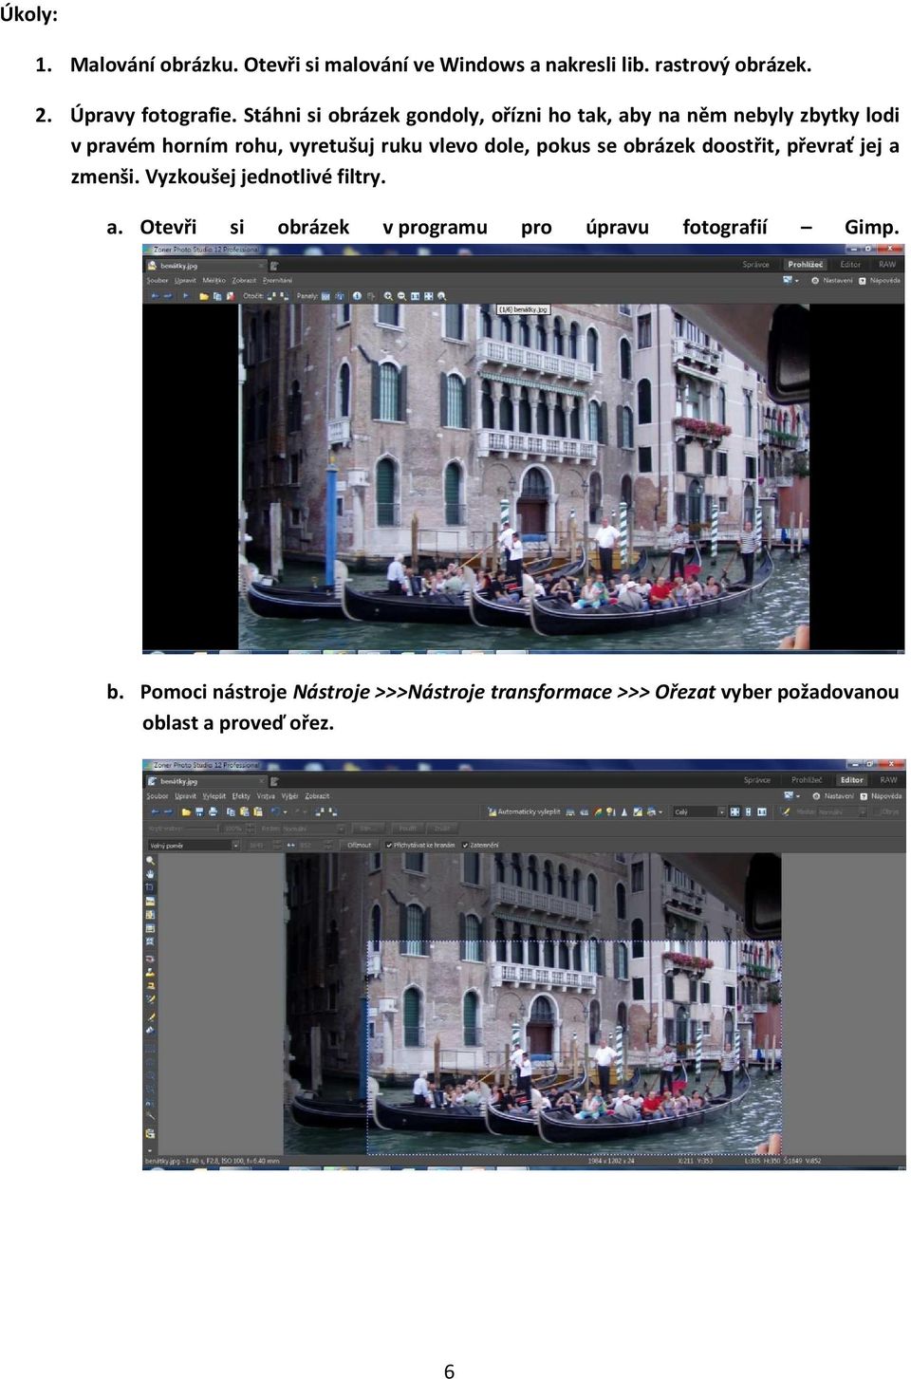Screen dimensions: 911x1379
Task: Select the Fill bucket tool in editor sidebar
Action: pyautogui.click(x=150, y=1030)
